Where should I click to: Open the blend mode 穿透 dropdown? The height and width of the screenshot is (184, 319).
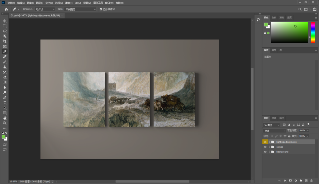[274, 131]
